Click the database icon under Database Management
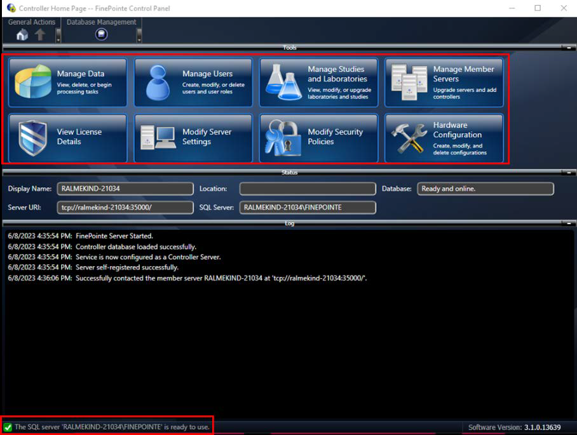Viewport: 577px width, 435px height. pyautogui.click(x=101, y=34)
